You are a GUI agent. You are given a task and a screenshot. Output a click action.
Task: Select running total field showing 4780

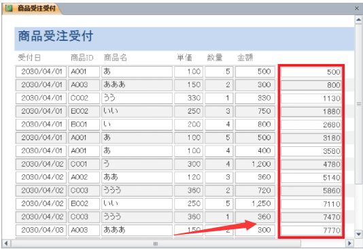[x=311, y=165]
